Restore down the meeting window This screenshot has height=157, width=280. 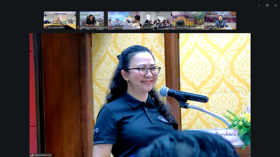point(267,5)
